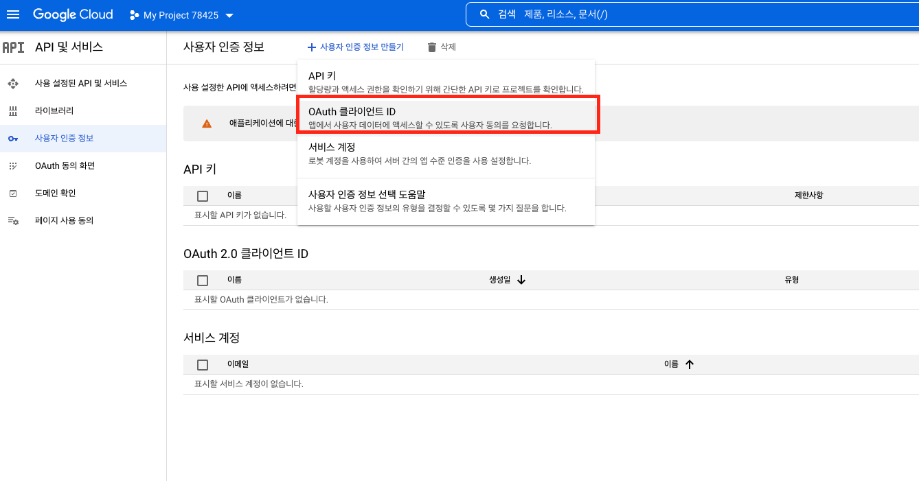
Task: Click the 사용자 인증 정보 만들기 button
Action: click(356, 47)
